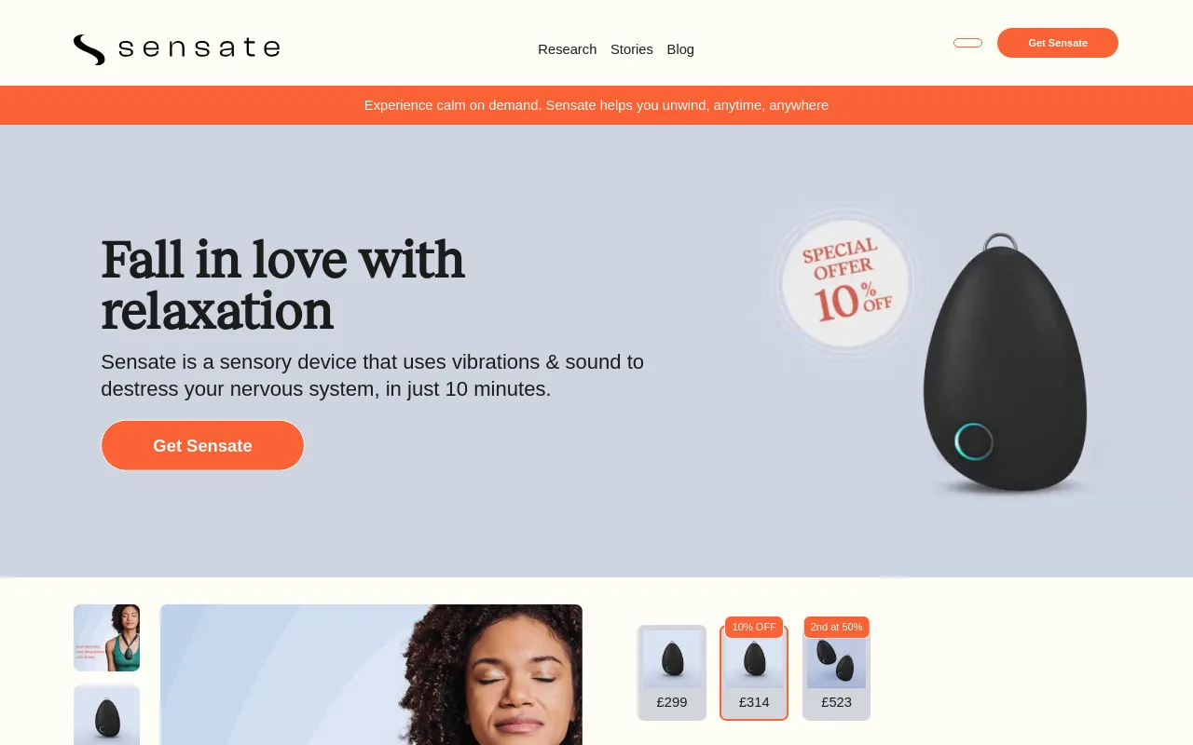Select the £314 device option
Image resolution: width=1193 pixels, height=745 pixels.
[754, 672]
